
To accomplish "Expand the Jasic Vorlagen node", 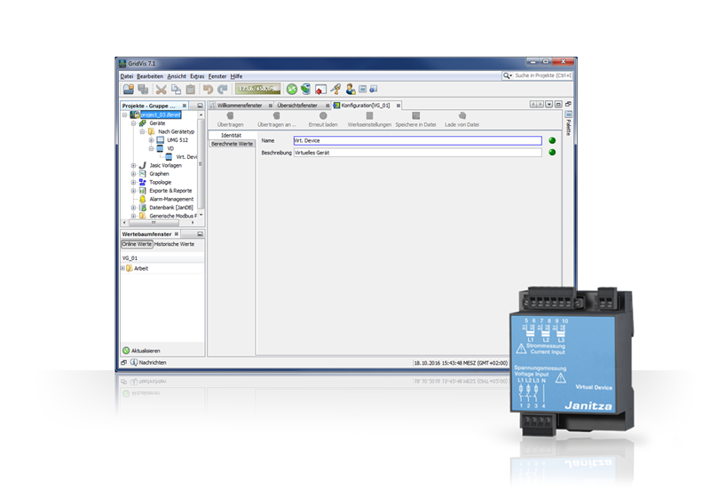I will (x=133, y=165).
